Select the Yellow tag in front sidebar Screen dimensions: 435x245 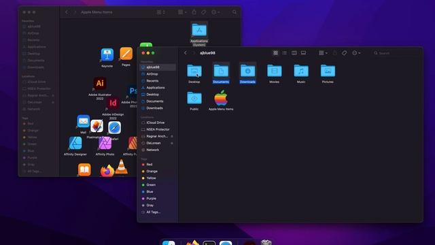click(x=158, y=178)
